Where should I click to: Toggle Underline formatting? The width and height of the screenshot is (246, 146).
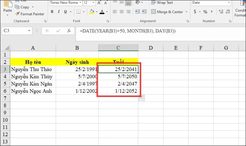coord(65,12)
